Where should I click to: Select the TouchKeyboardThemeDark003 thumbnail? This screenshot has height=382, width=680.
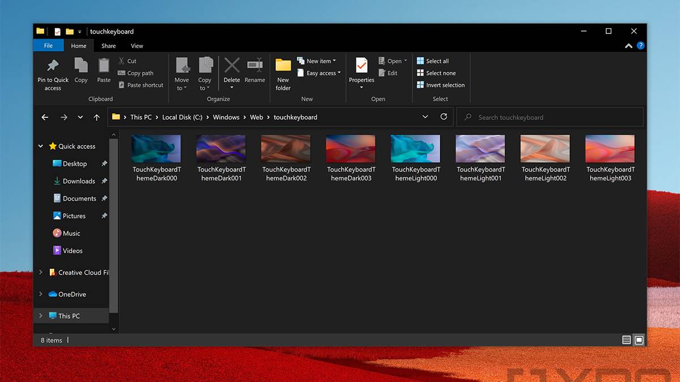pos(351,149)
